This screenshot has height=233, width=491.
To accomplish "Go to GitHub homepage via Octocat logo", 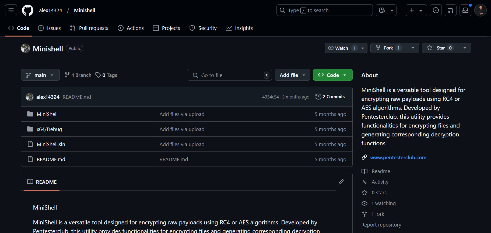I will (28, 10).
